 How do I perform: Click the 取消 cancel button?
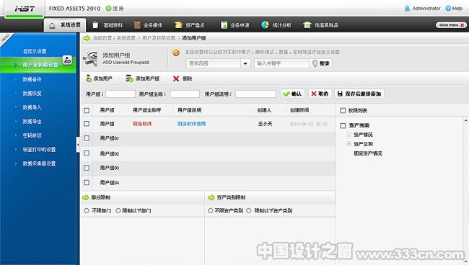click(320, 94)
